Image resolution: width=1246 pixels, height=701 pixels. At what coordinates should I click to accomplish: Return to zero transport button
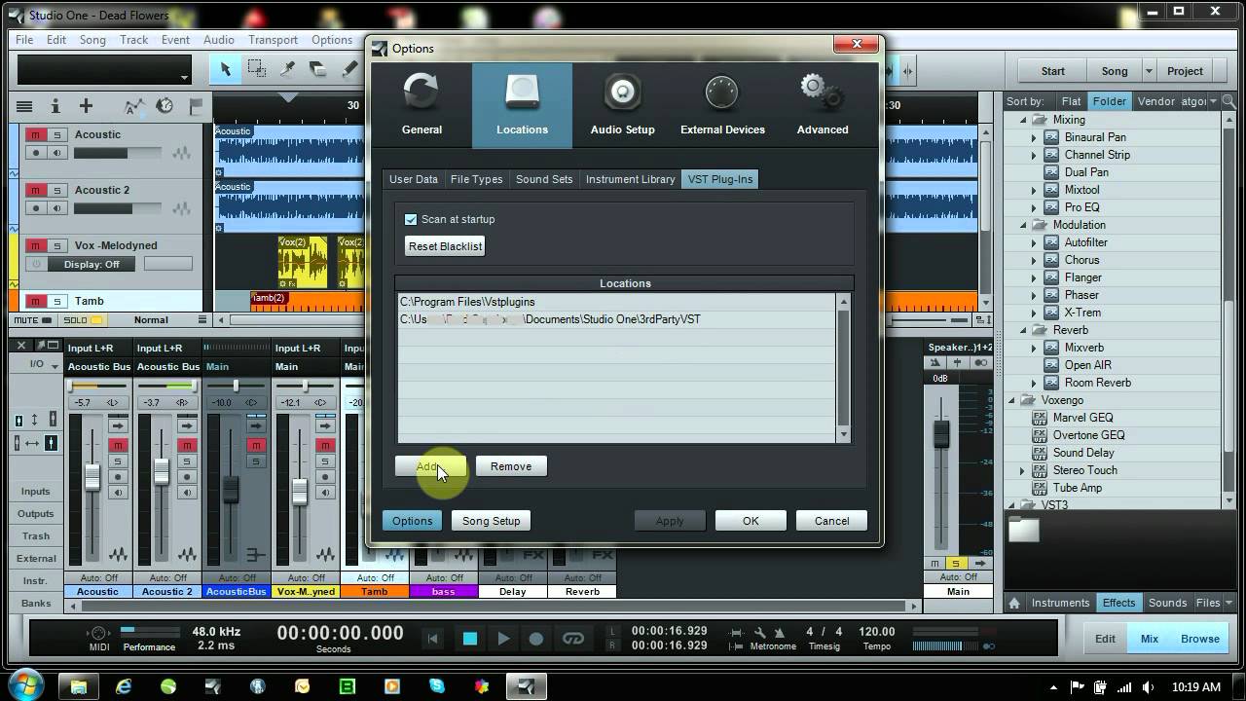tap(434, 639)
